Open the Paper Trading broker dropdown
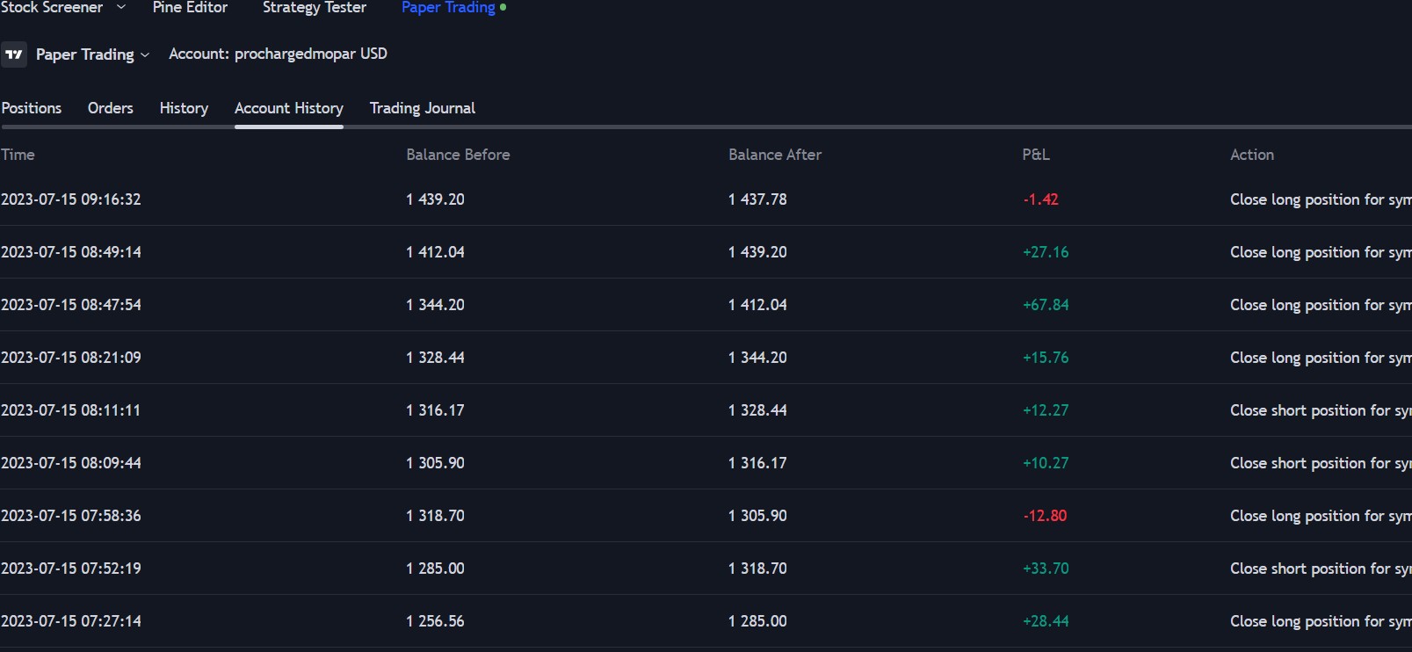This screenshot has width=1412, height=652. (92, 54)
